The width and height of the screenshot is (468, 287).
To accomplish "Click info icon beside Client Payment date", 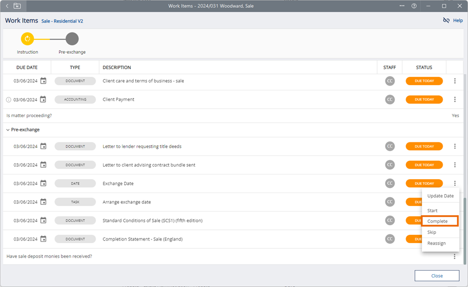I will 8,100.
